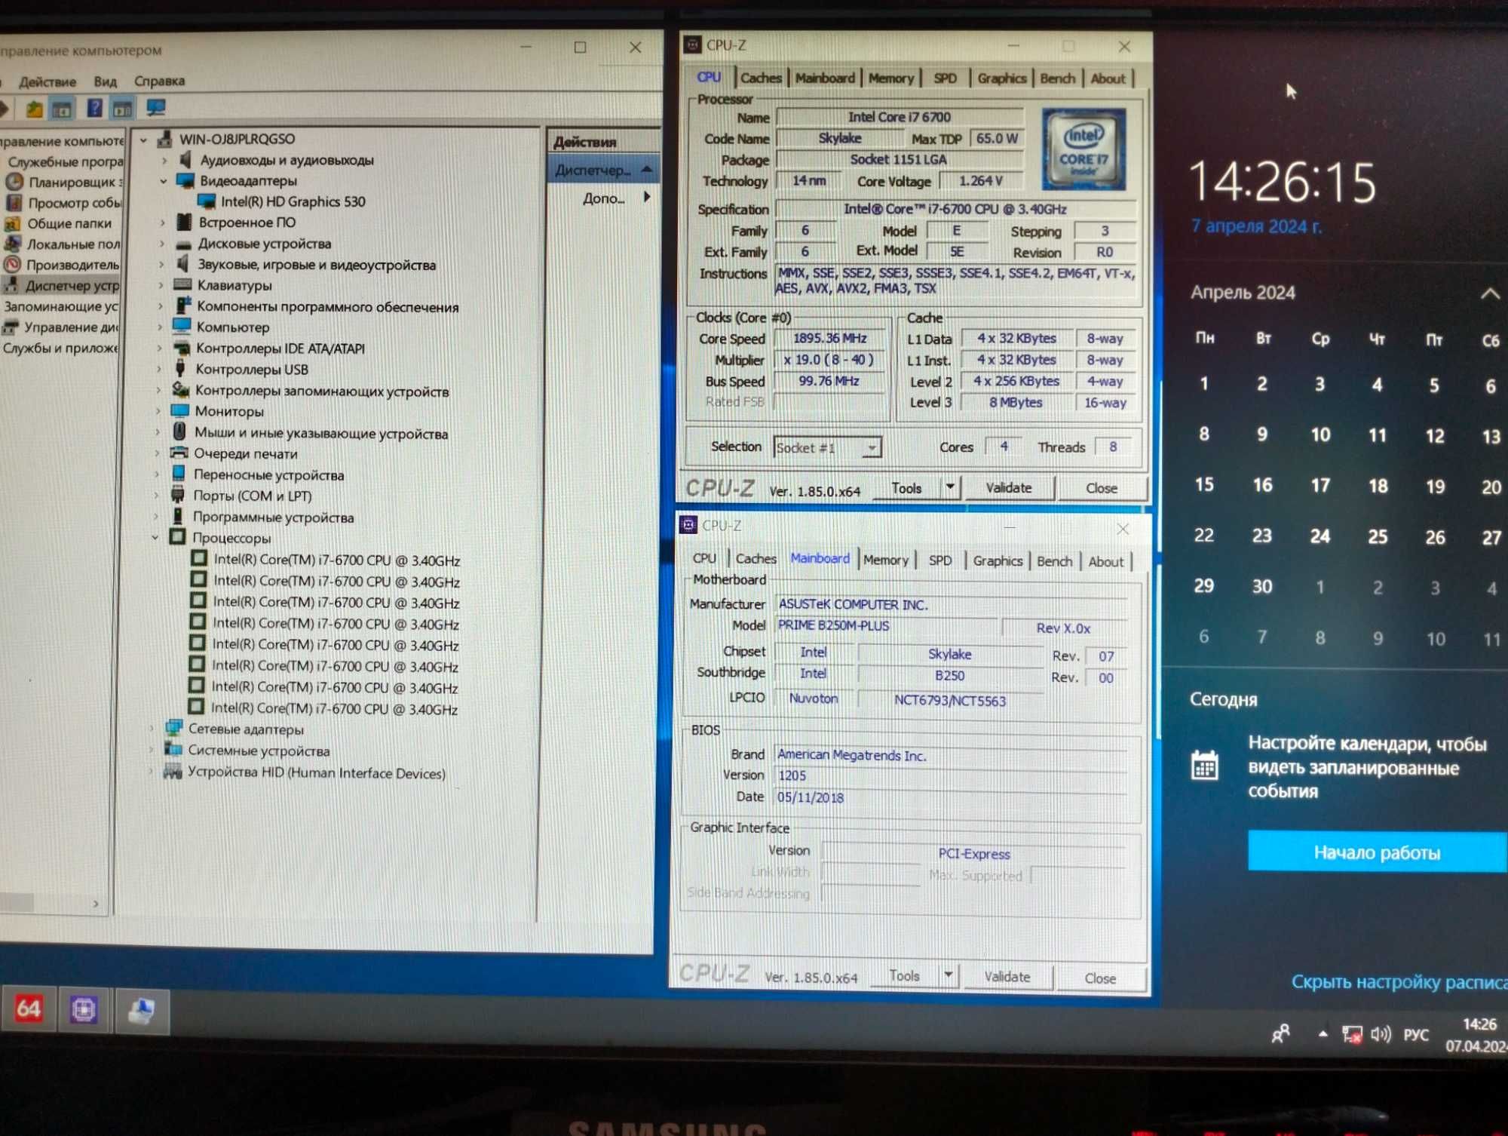
Task: Open the Graphics tab in bottom CPU-Z
Action: [998, 560]
